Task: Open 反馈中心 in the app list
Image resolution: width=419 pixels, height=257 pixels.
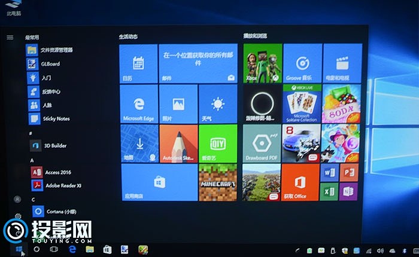Action: pos(44,91)
